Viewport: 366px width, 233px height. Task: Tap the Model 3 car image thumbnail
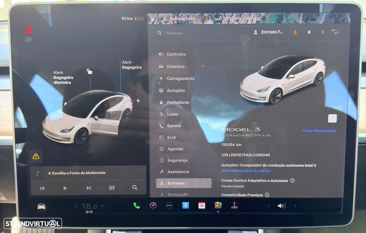point(283,80)
